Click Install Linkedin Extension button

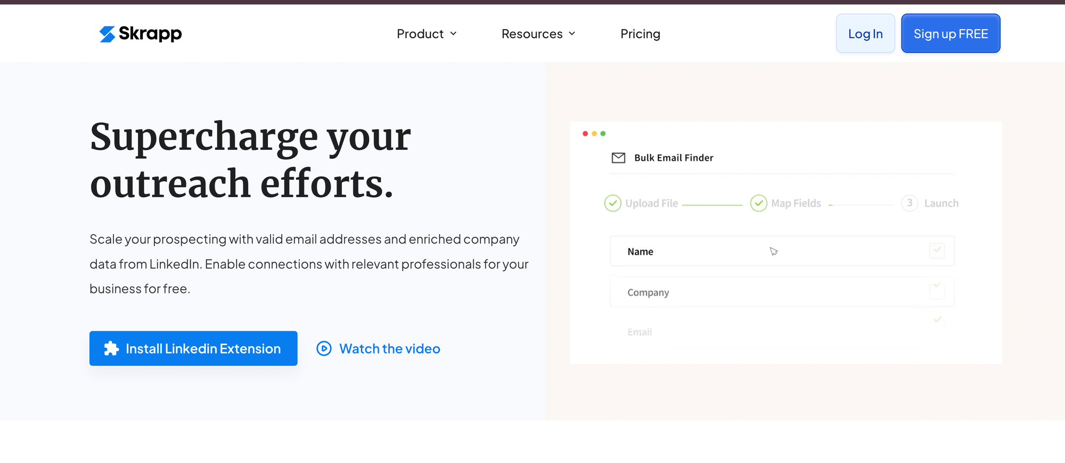[x=193, y=348]
